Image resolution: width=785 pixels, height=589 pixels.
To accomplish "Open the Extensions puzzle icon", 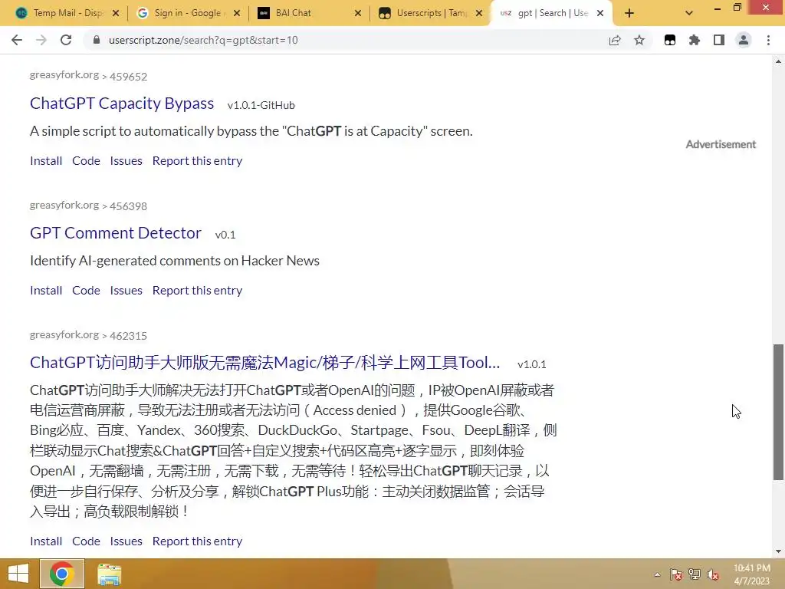I will [x=695, y=40].
